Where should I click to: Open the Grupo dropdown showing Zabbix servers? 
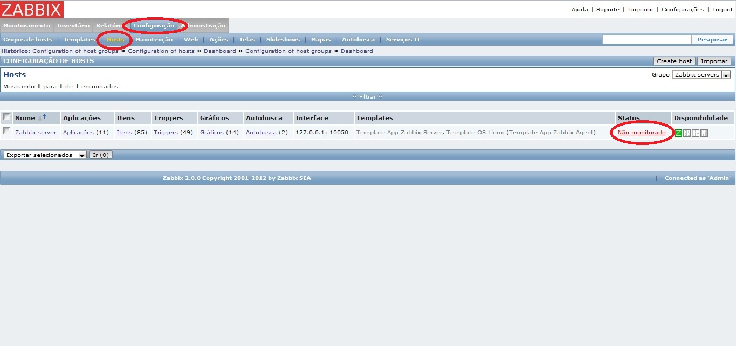pos(701,75)
